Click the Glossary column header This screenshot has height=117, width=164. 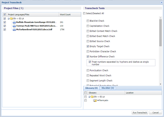tap(106, 93)
